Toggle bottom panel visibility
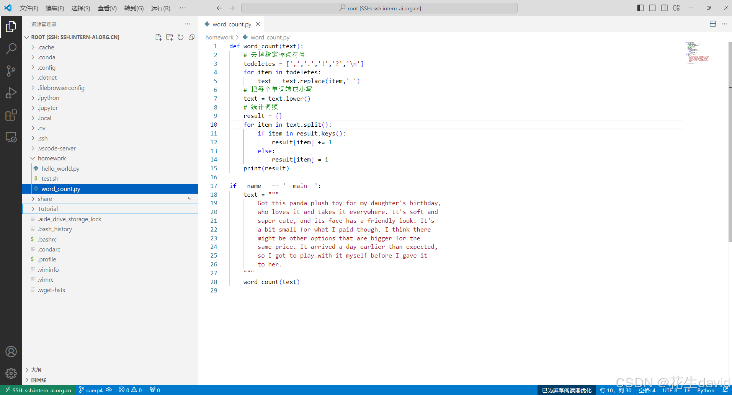732x395 pixels. tap(652, 8)
